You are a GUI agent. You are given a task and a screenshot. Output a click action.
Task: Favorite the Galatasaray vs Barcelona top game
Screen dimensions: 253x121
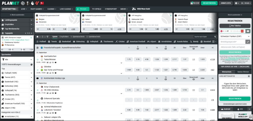pos(31,38)
